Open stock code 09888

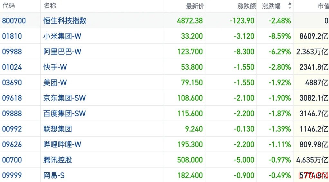(x=12, y=114)
